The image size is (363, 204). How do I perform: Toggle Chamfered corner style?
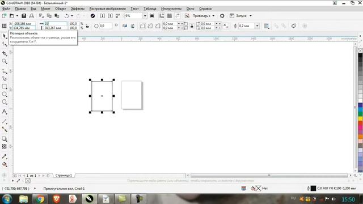tap(158, 26)
